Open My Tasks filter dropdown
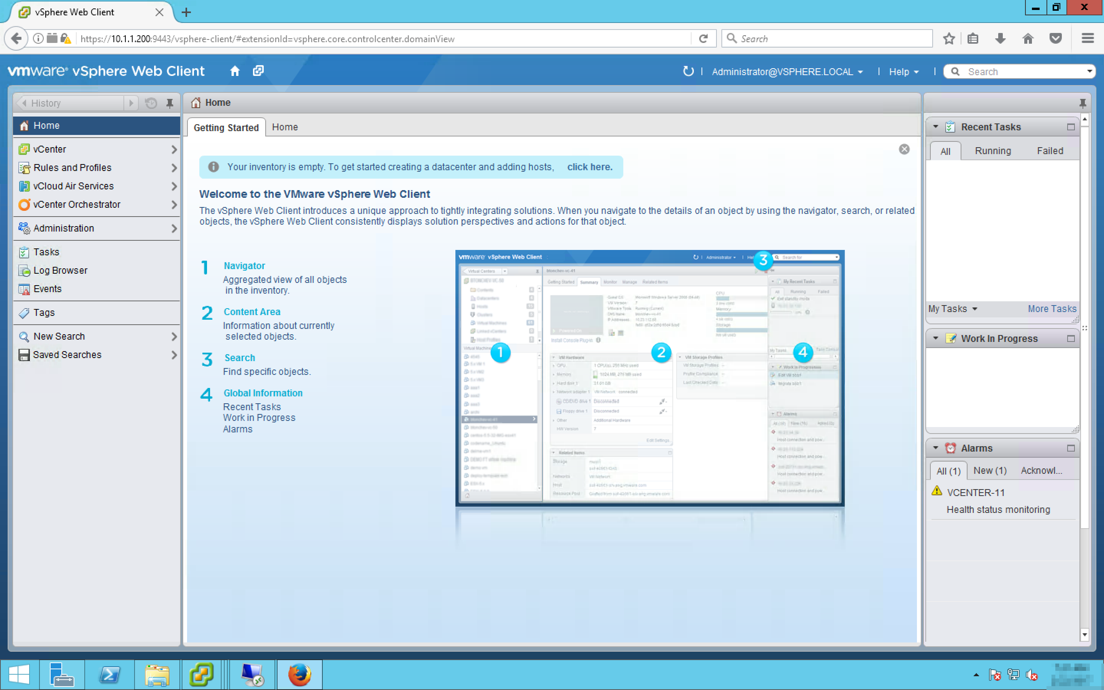The image size is (1104, 690). click(953, 309)
